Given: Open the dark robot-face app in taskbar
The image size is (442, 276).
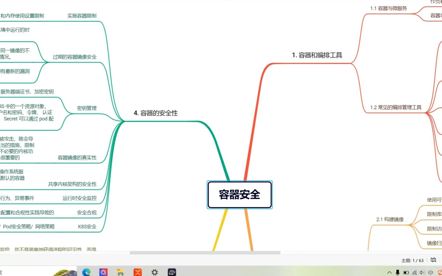Looking at the screenshot, I should 172,272.
